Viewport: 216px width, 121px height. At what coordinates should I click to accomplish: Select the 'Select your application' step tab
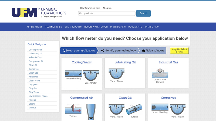[x=79, y=51]
